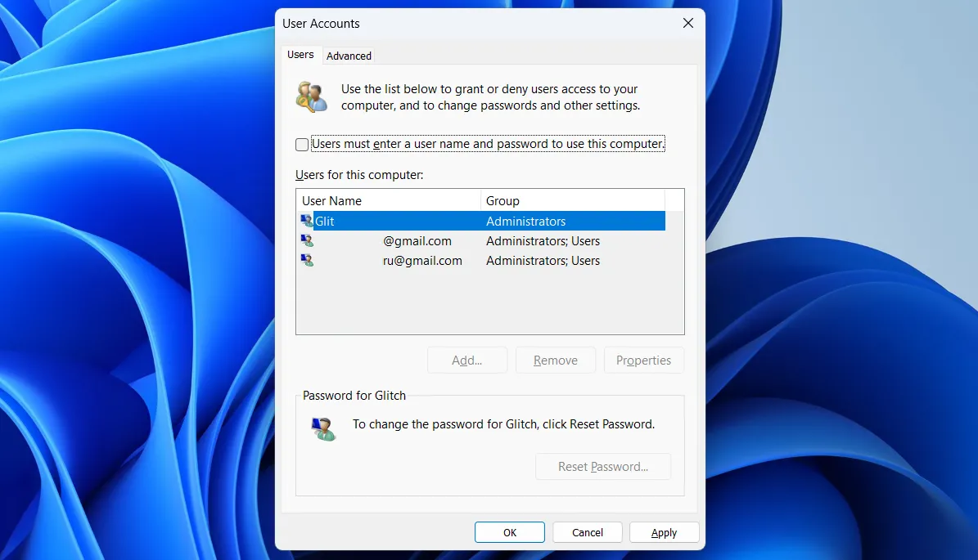Enable users must enter a password checkbox
The width and height of the screenshot is (978, 560).
click(301, 144)
